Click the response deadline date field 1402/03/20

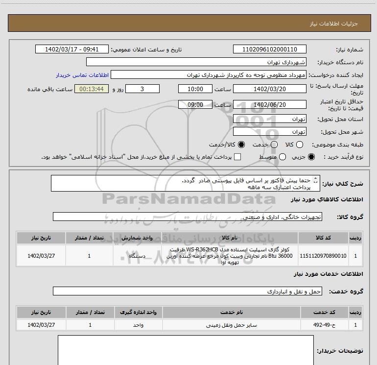[269, 89]
